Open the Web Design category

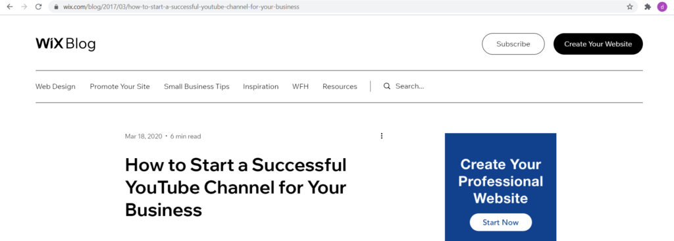(x=55, y=86)
